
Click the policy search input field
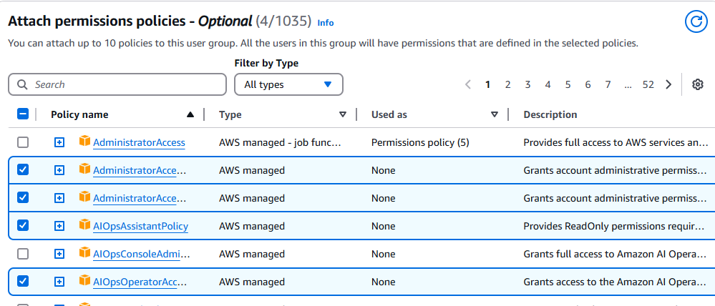[x=125, y=84]
